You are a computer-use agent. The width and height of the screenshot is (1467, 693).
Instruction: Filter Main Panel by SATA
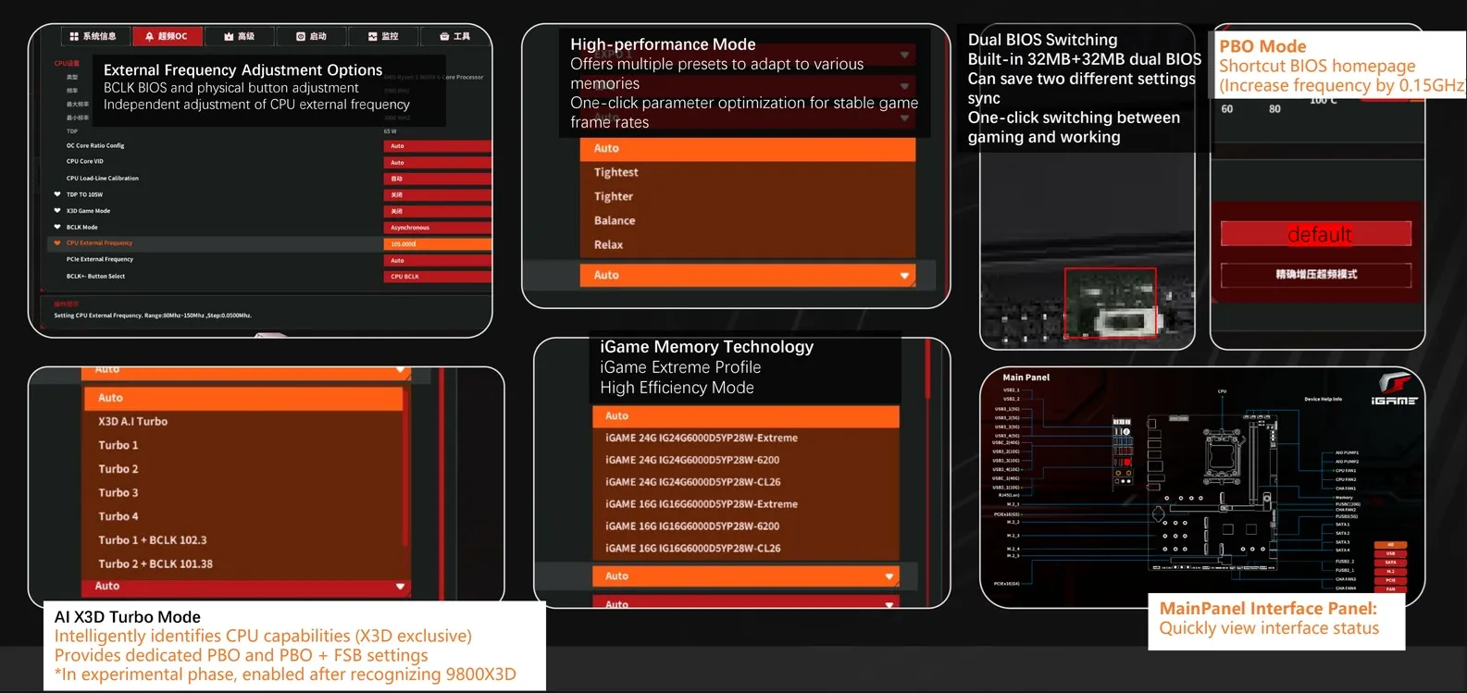(x=1390, y=563)
